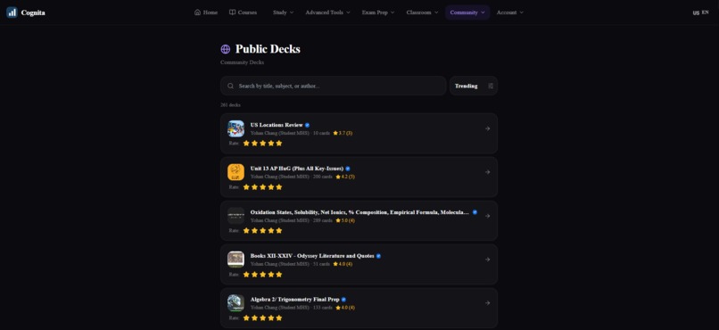Rate US Locations Review one star
Screen dimensions: 719x330
(246, 144)
